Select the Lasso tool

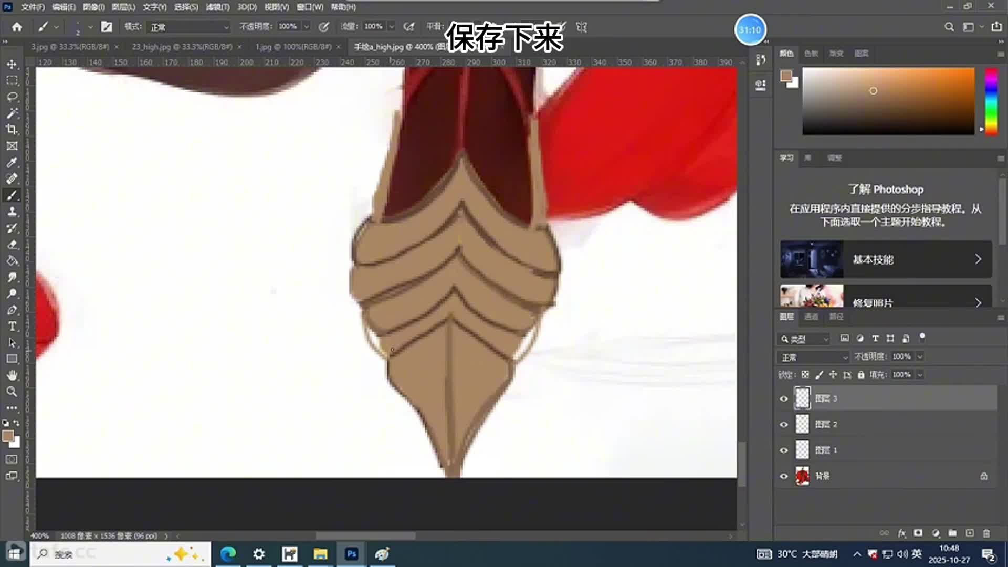click(12, 97)
